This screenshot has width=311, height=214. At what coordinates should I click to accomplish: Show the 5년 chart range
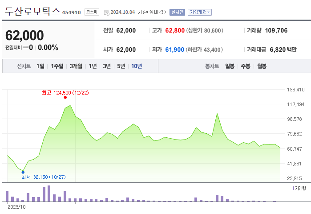pos(121,66)
